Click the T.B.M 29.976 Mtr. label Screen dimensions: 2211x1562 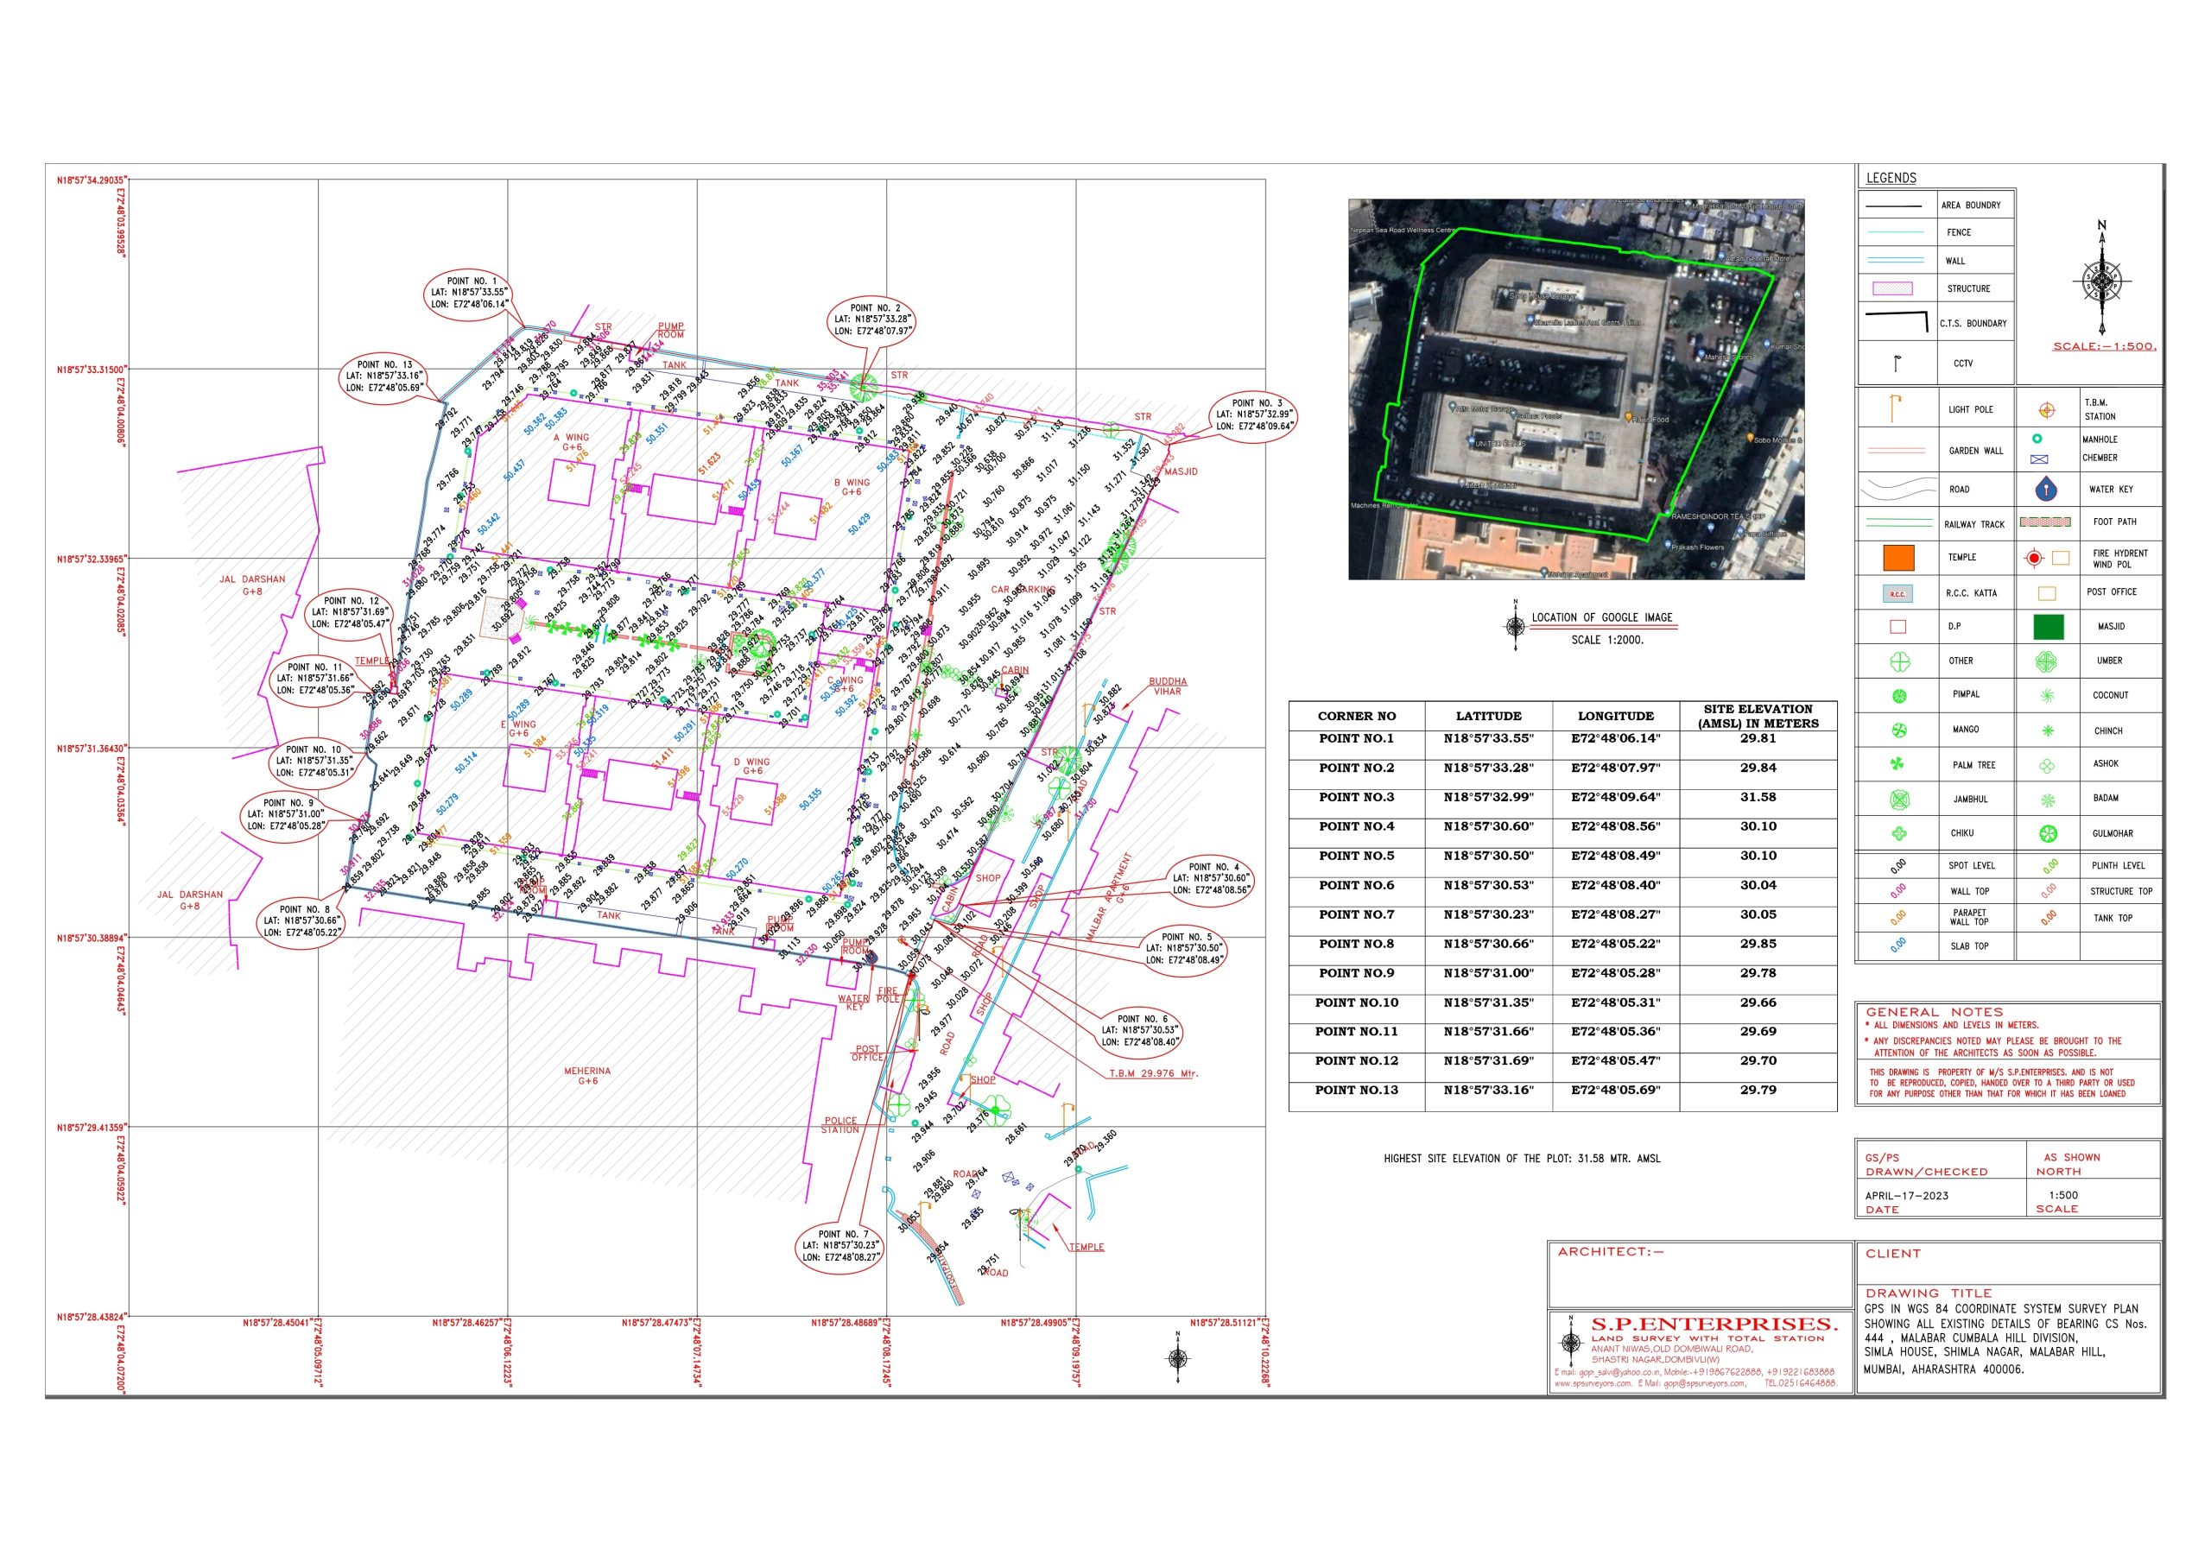tap(1153, 1072)
